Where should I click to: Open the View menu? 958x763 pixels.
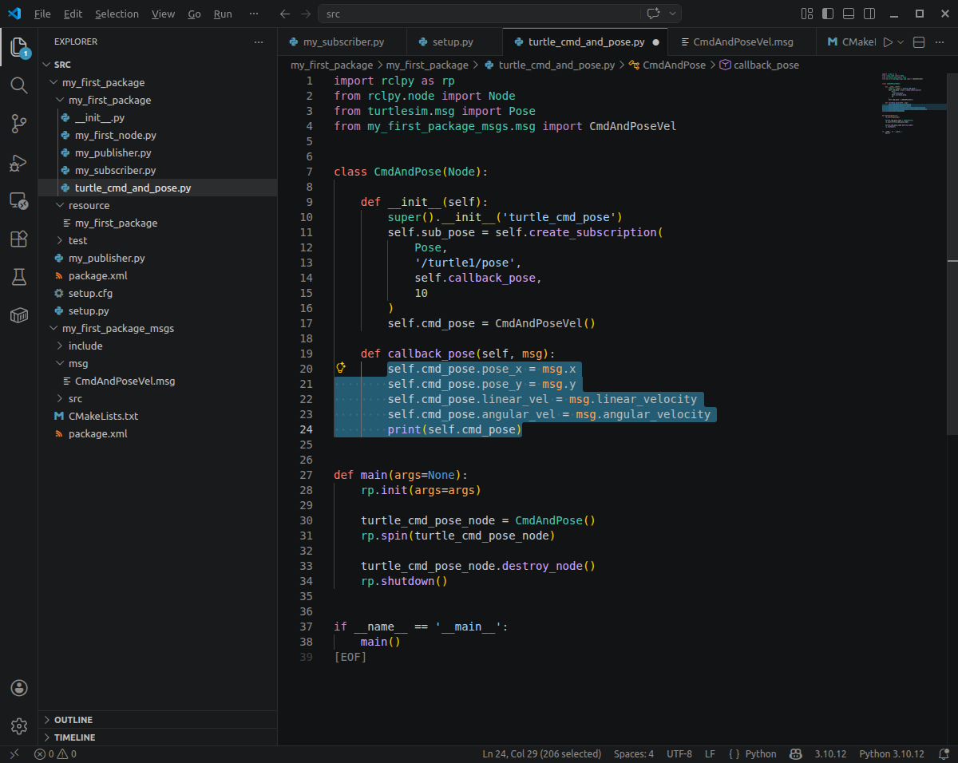tap(163, 14)
